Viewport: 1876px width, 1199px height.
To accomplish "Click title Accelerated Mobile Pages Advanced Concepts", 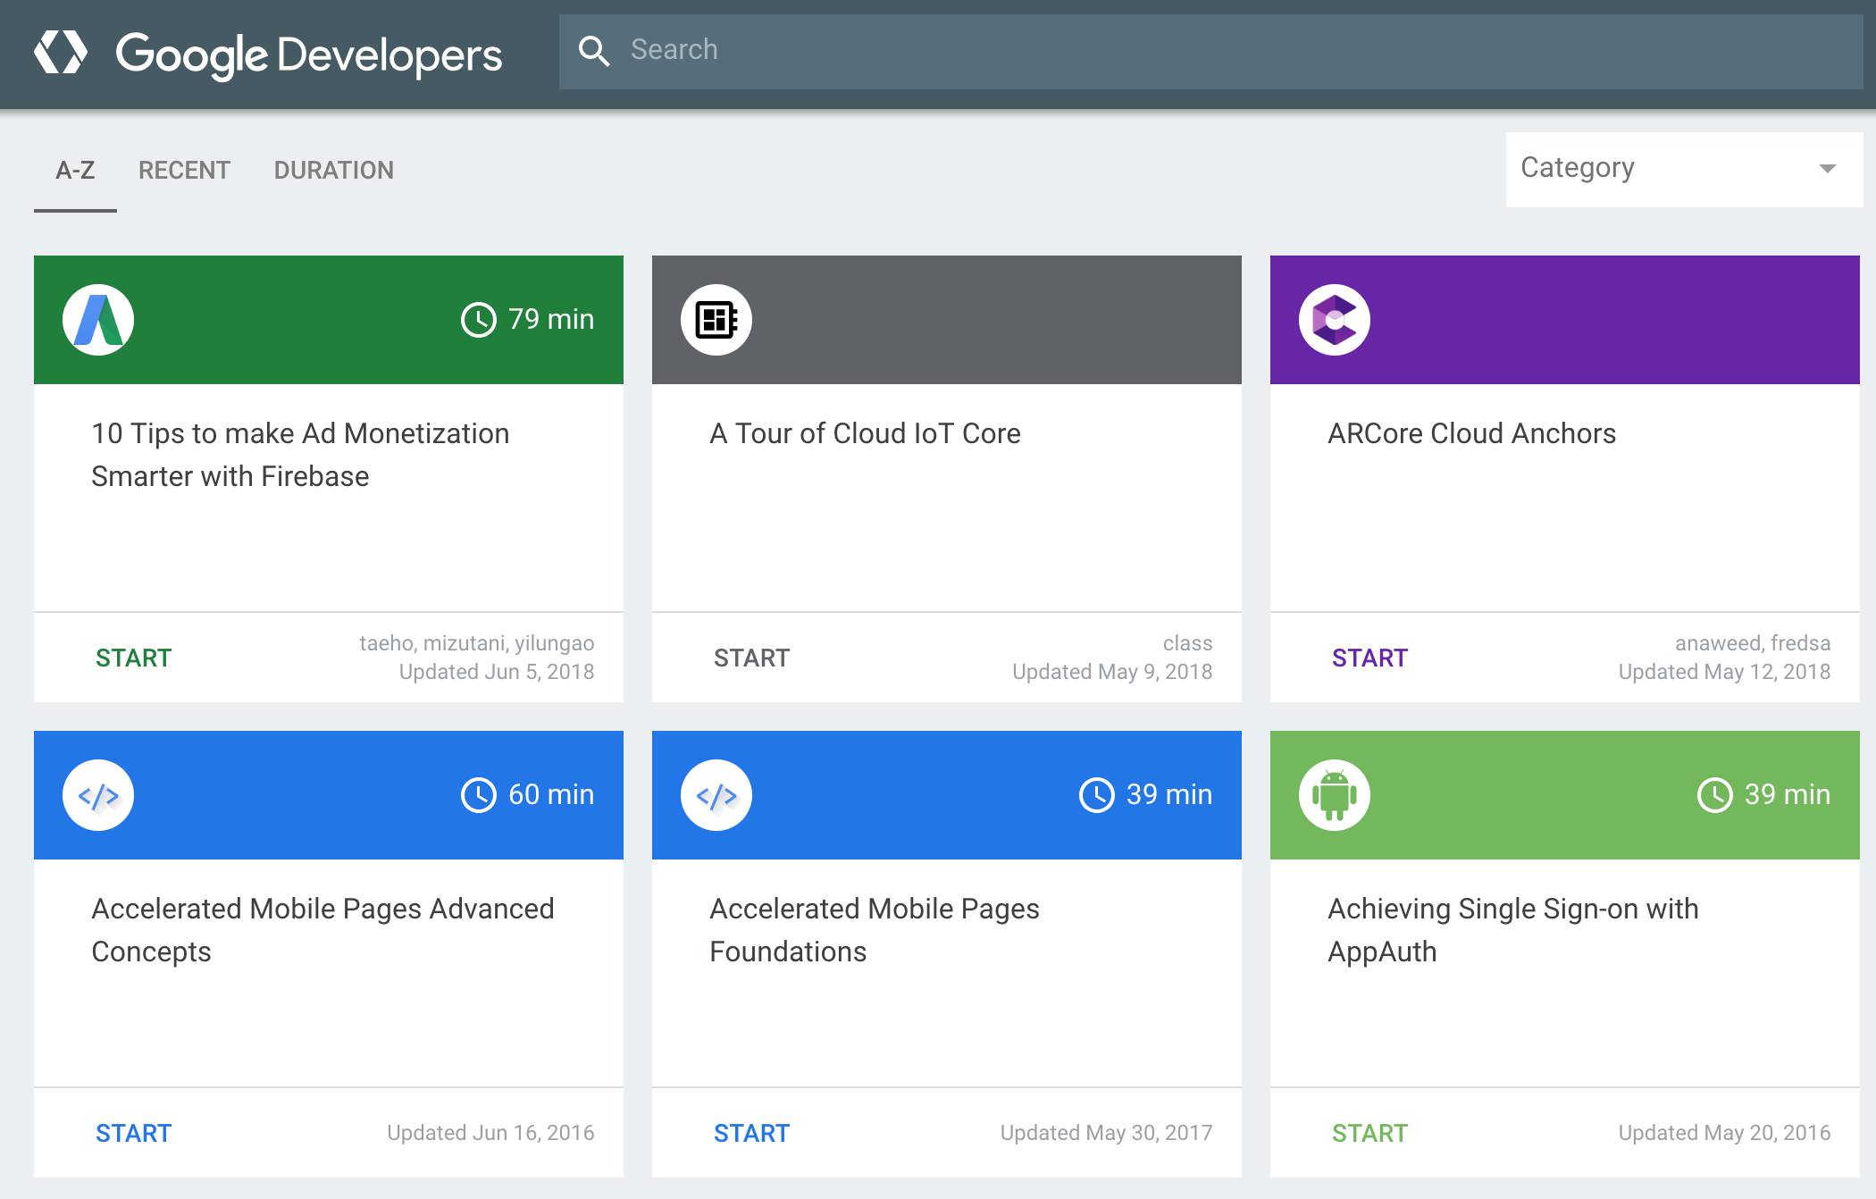I will point(323,930).
